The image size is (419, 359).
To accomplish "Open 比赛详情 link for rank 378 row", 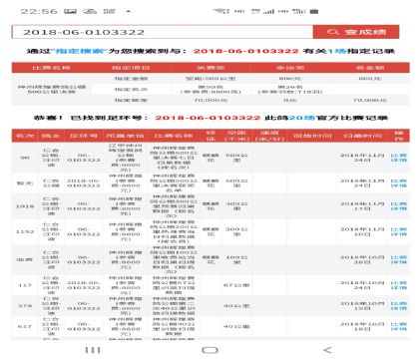I will click(x=398, y=306).
